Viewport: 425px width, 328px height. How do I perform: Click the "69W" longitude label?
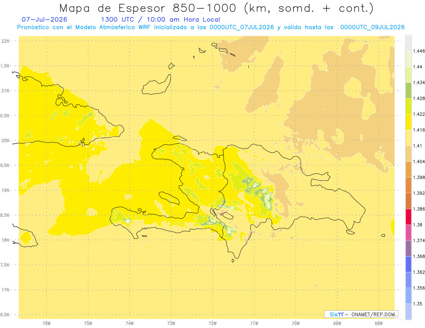(x=337, y=323)
